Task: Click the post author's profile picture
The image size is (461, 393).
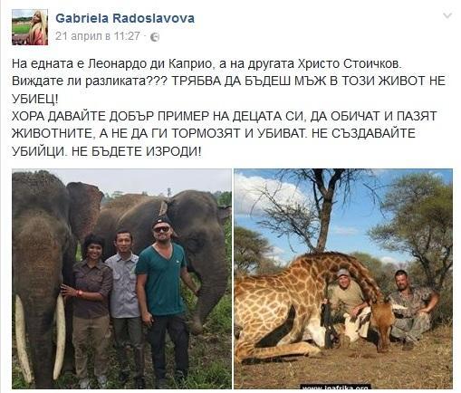Action: click(30, 27)
